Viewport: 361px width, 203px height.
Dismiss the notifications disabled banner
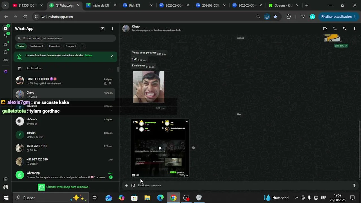112,56
